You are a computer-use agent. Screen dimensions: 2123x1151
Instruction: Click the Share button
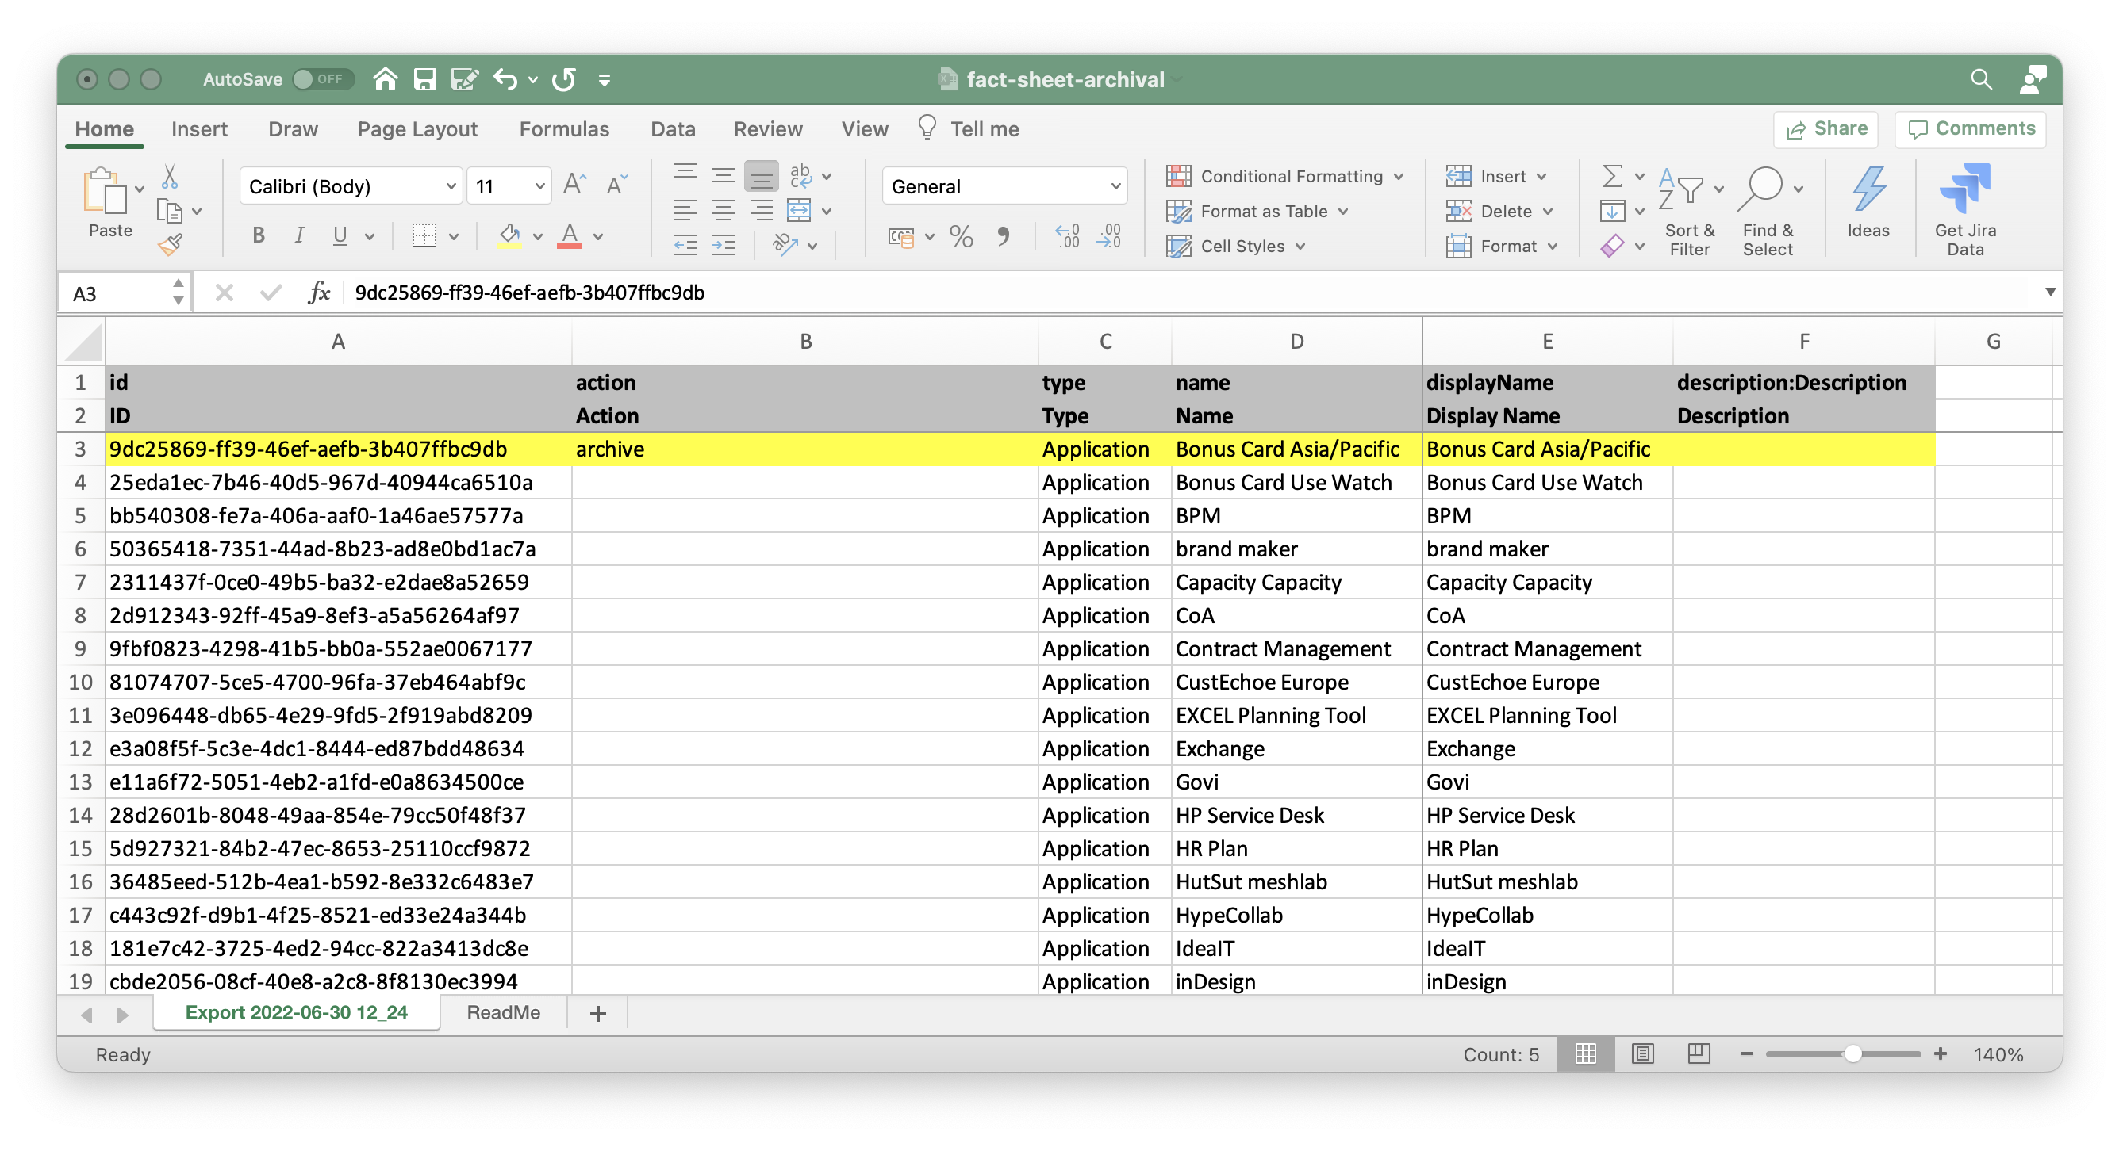pos(1825,129)
